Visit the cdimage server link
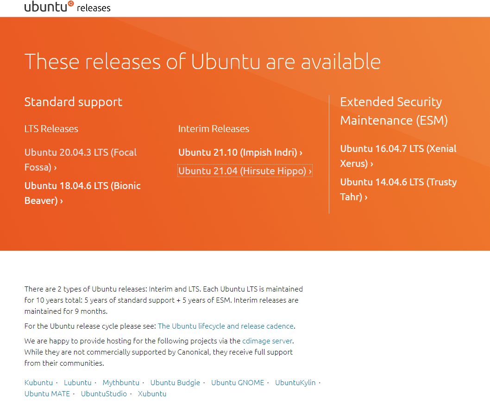 pos(267,341)
